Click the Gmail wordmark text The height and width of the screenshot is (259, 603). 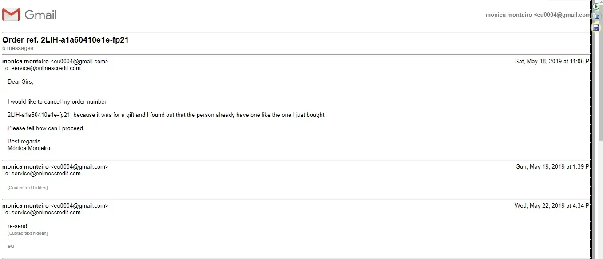click(41, 15)
